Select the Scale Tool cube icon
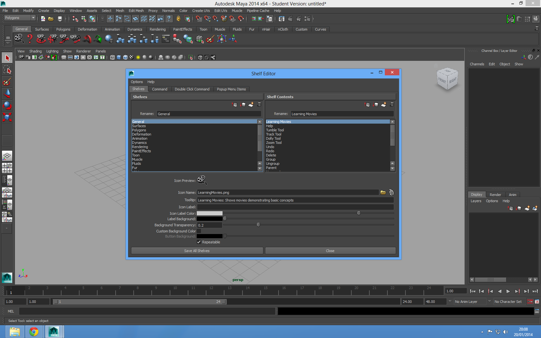The width and height of the screenshot is (541, 338). (7, 117)
